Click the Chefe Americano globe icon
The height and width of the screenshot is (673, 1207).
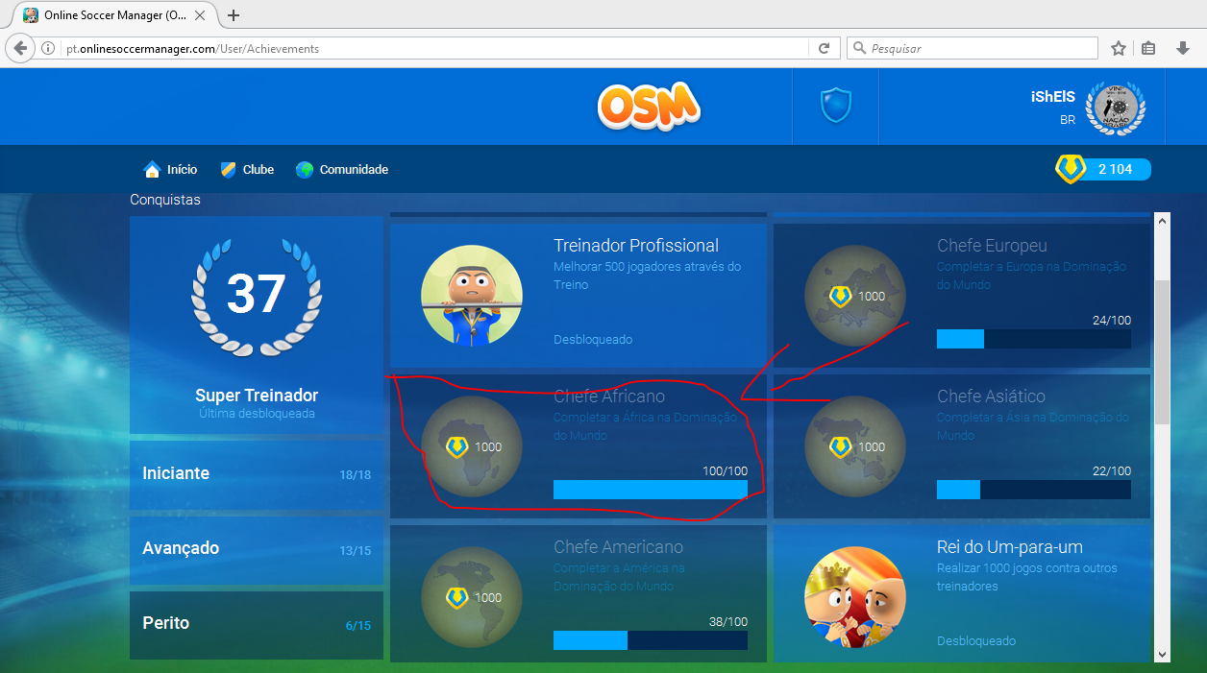tap(472, 597)
